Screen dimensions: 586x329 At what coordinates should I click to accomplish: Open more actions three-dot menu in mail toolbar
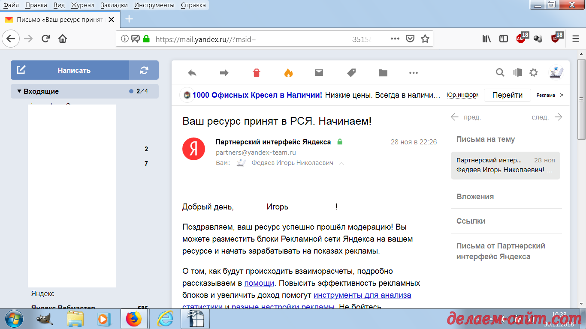click(414, 73)
